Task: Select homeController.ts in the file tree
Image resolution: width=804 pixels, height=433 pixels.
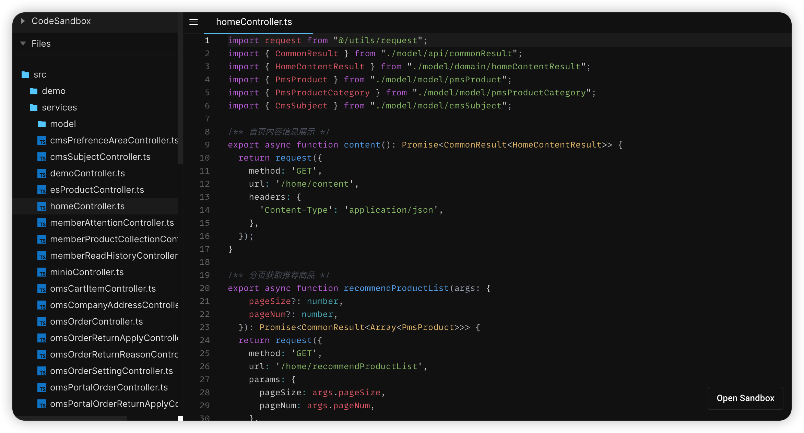Action: [x=87, y=206]
